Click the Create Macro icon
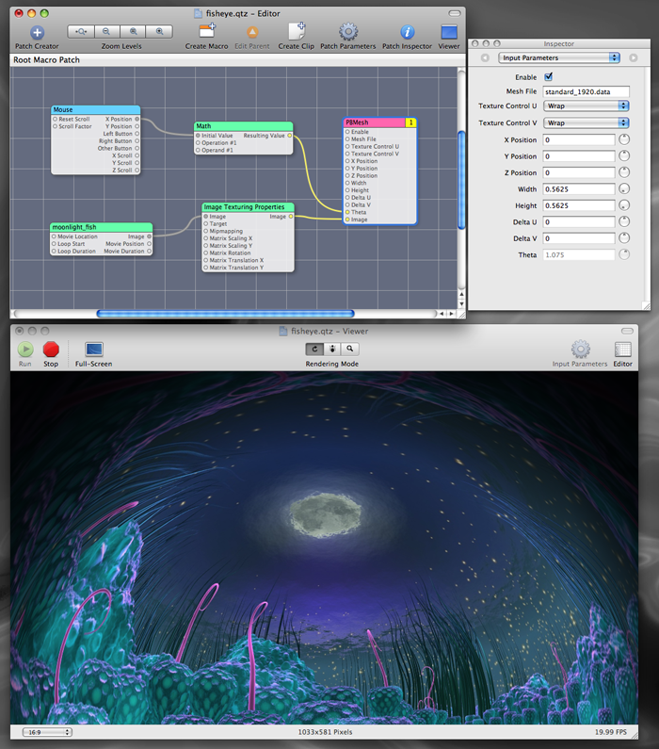The height and width of the screenshot is (749, 659). coord(207,33)
